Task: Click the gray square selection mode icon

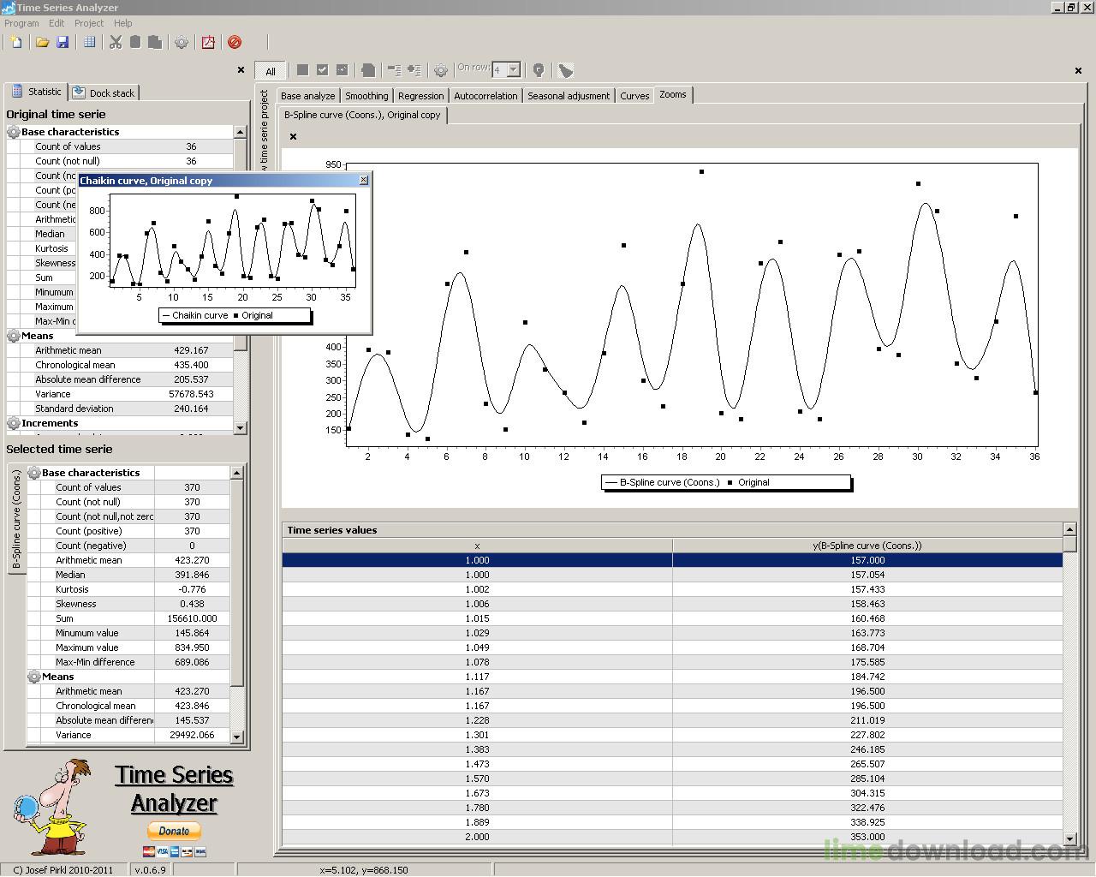Action: (x=302, y=69)
